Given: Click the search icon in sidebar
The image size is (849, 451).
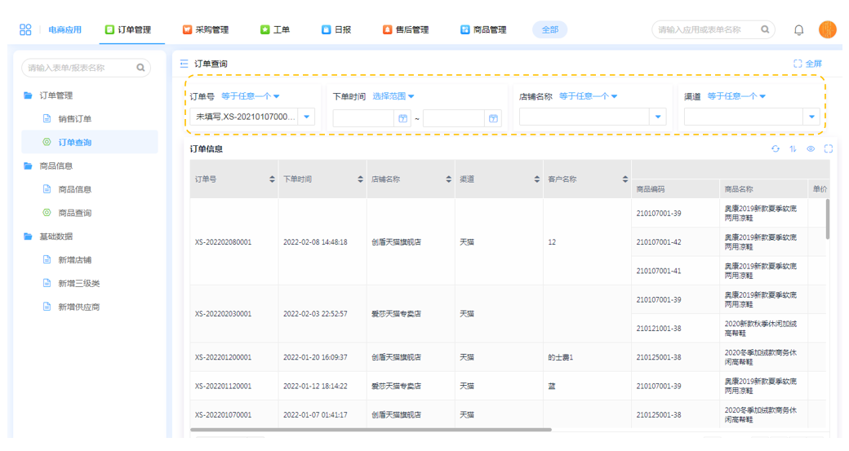Looking at the screenshot, I should point(140,68).
